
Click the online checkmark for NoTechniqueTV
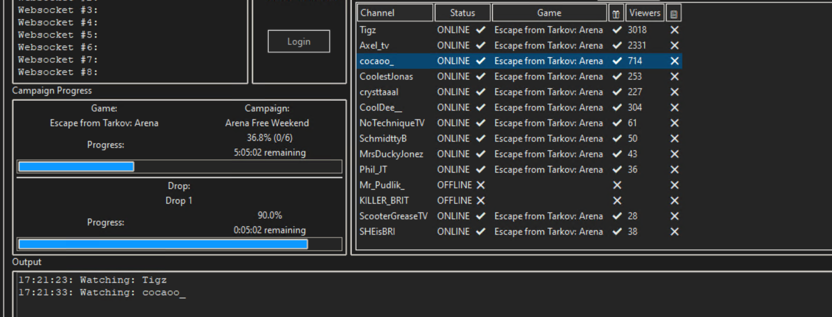(x=481, y=123)
